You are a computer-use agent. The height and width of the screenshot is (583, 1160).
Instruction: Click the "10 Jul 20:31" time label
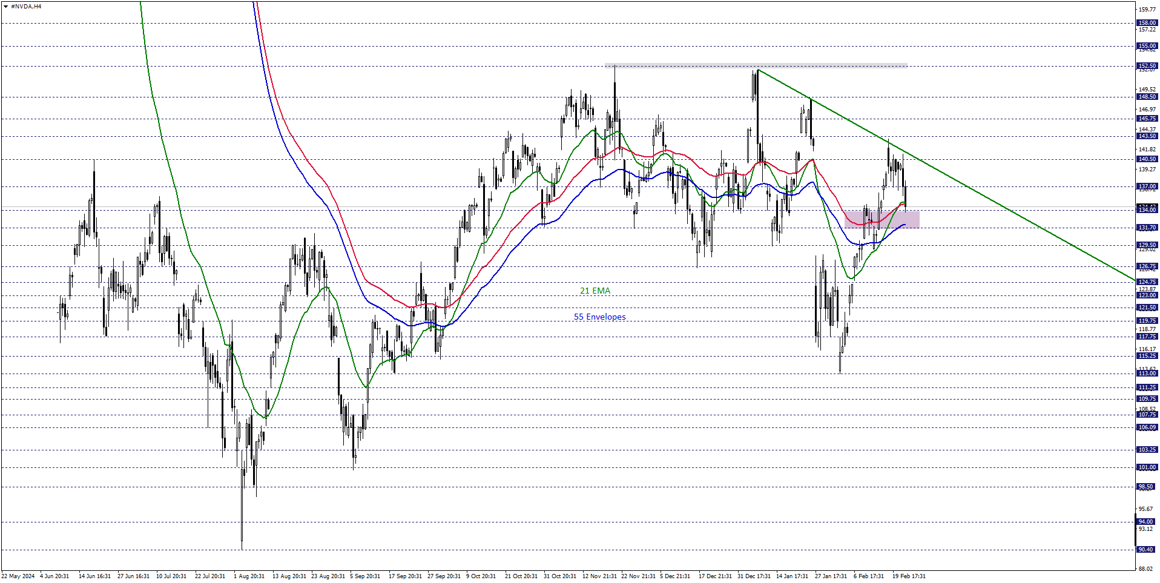click(171, 576)
